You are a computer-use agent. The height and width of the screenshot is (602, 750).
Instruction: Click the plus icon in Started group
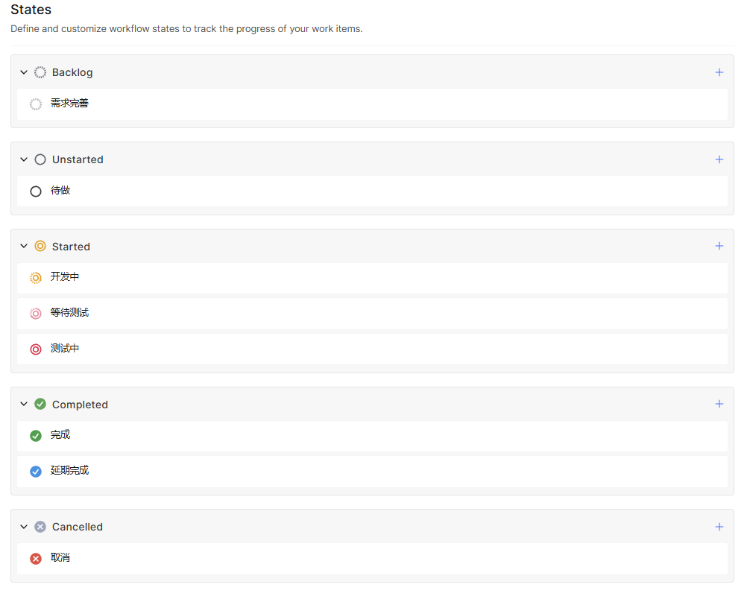719,246
